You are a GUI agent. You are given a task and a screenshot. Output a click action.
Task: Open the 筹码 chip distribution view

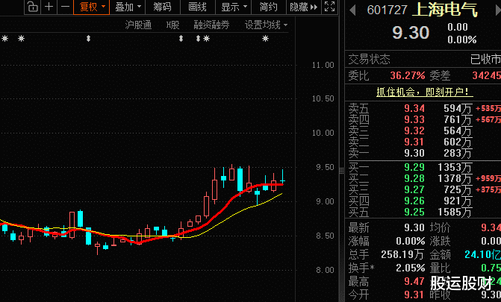(162, 7)
